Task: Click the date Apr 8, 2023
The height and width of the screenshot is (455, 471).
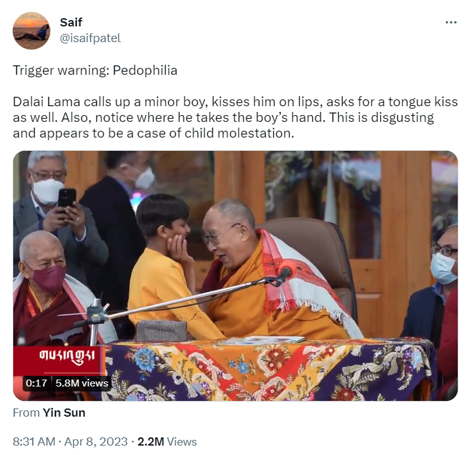Action: point(96,442)
